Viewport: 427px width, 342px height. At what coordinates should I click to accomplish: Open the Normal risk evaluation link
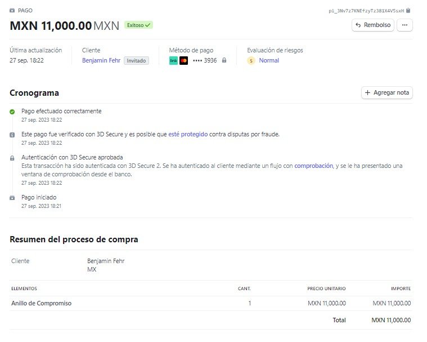click(269, 60)
